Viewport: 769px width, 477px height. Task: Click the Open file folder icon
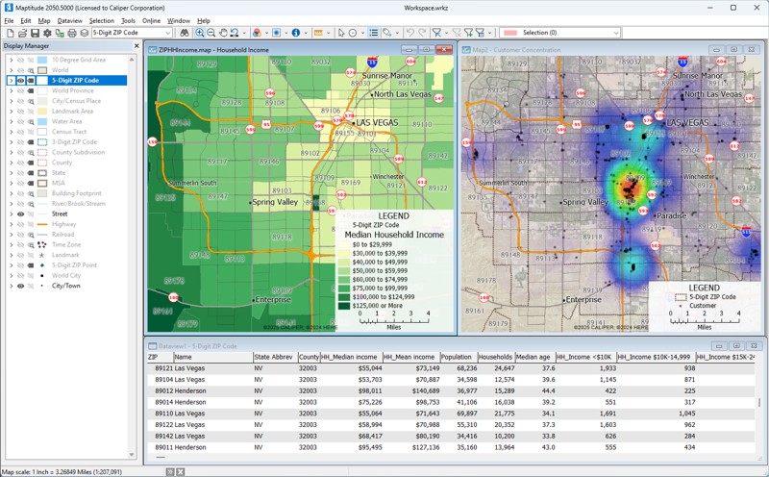[22, 33]
